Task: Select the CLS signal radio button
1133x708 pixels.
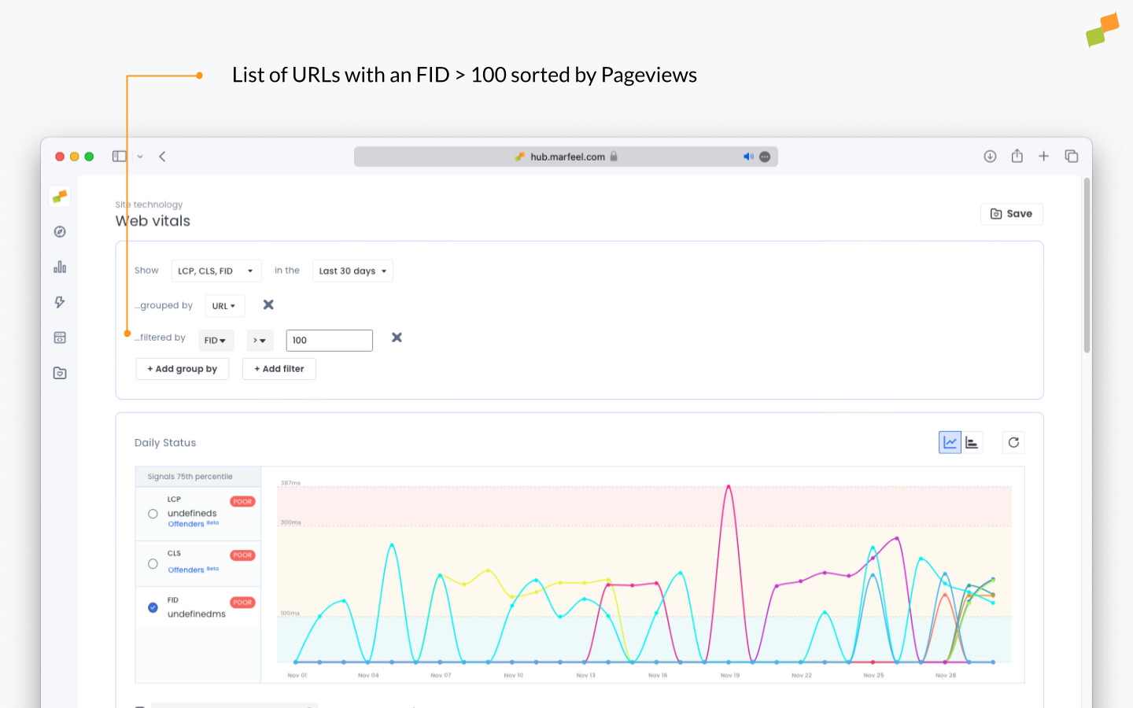Action: (153, 563)
